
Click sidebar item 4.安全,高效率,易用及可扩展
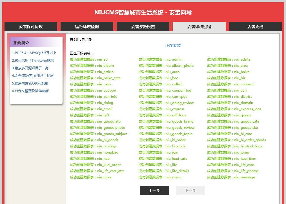pyautogui.click(x=33, y=76)
